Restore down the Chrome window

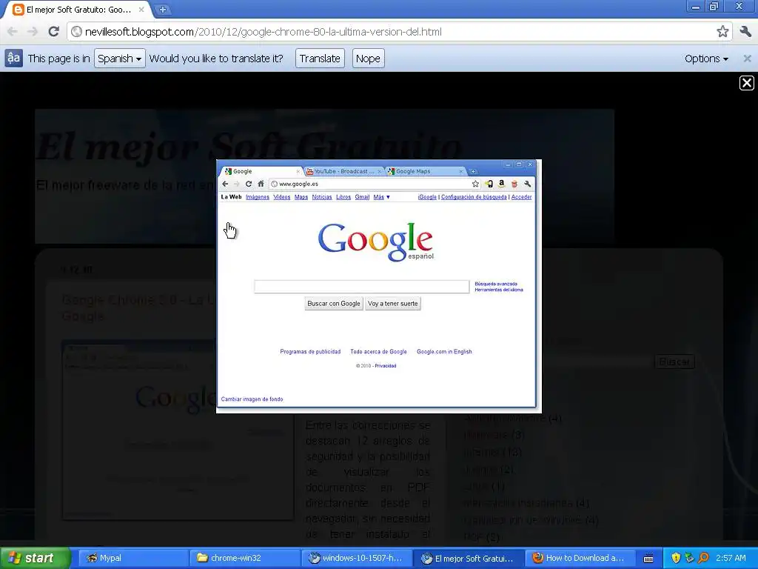coord(714,7)
